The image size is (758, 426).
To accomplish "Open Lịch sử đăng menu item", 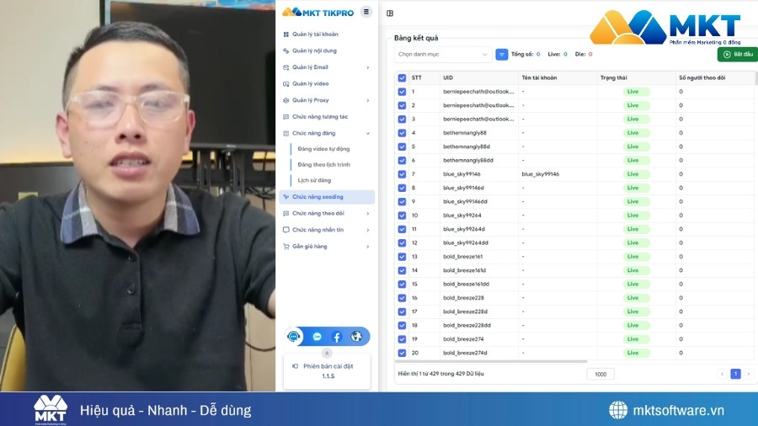I will pos(314,180).
